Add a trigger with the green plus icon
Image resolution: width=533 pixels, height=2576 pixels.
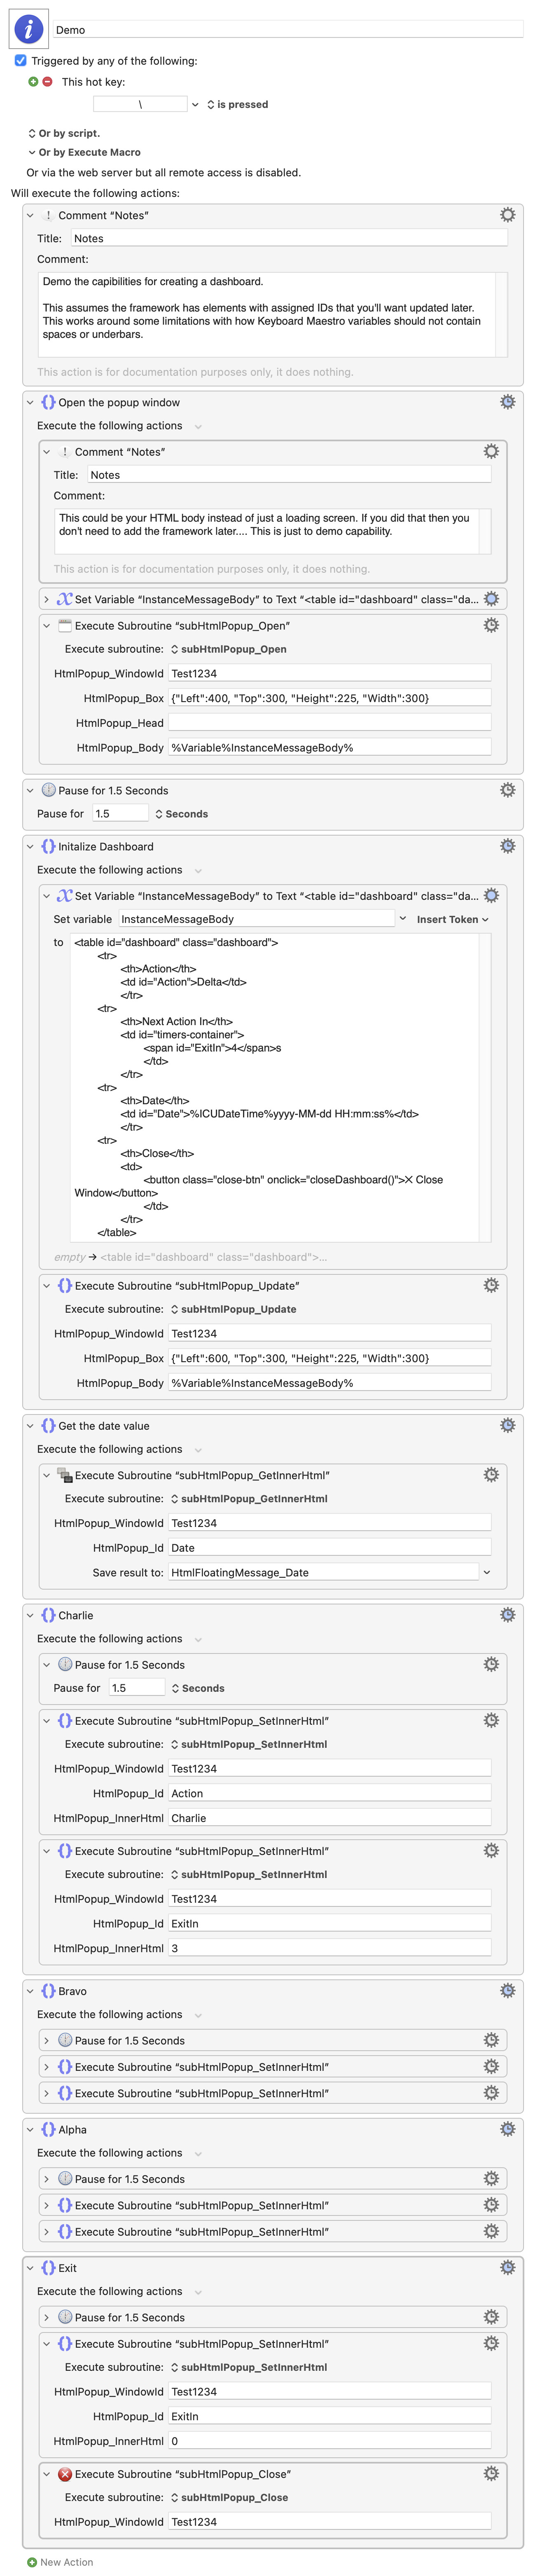pos(33,82)
